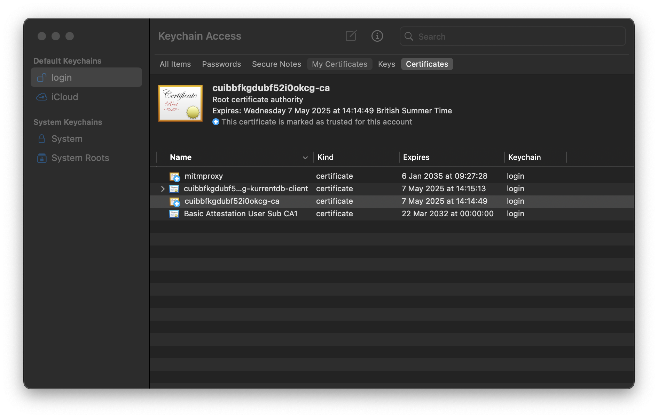Click the cuibbfkgdubf52i0okcg-ca row badge icon
The height and width of the screenshot is (418, 658).
click(174, 201)
